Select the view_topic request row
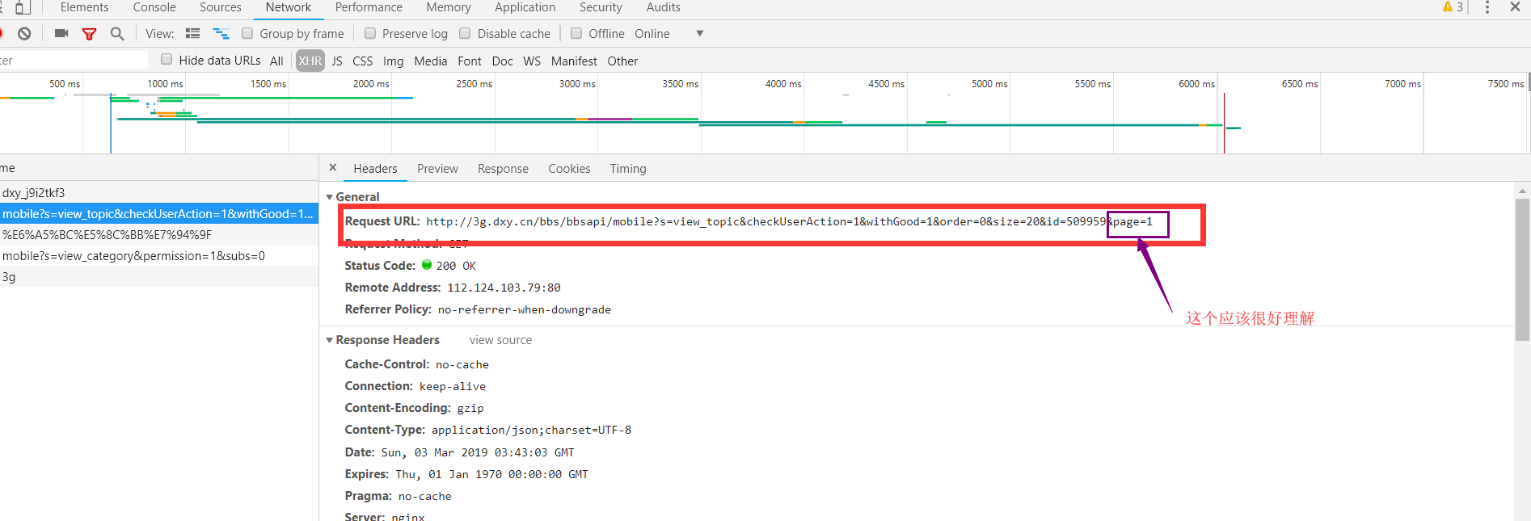 pyautogui.click(x=159, y=214)
